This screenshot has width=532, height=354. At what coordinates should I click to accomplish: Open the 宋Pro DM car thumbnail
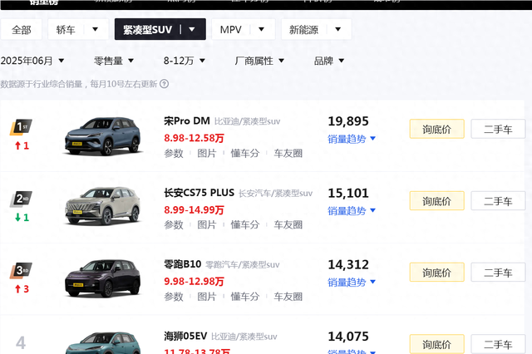(102, 136)
